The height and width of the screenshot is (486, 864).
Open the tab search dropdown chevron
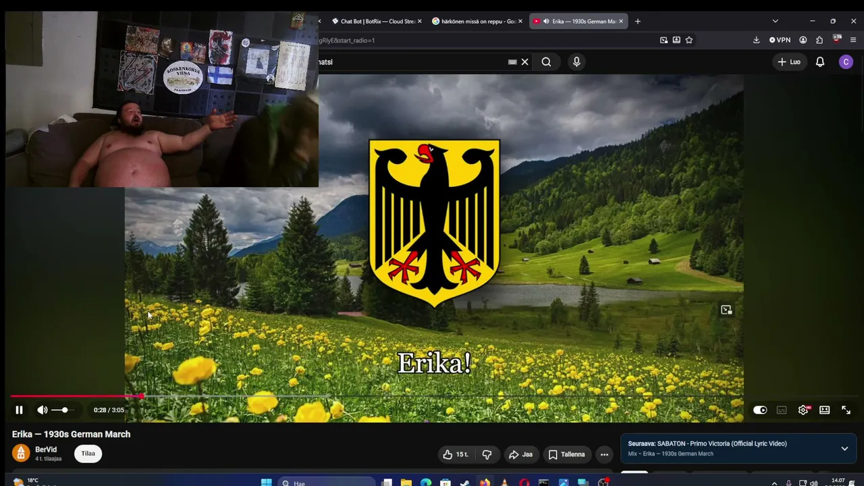(775, 22)
